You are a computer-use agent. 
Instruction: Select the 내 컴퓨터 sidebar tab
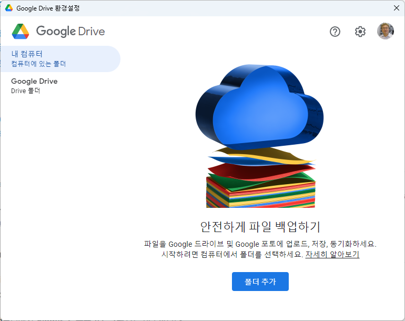27,54
